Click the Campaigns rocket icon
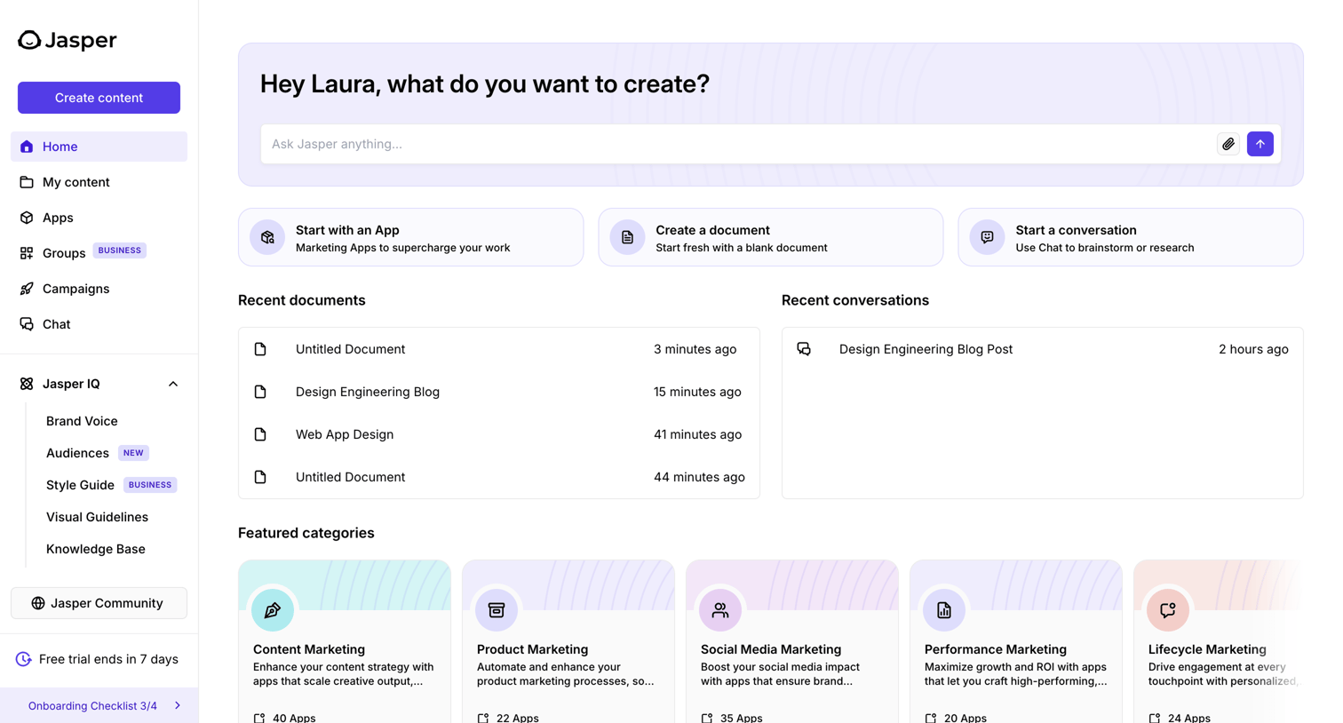1343x723 pixels. [27, 289]
